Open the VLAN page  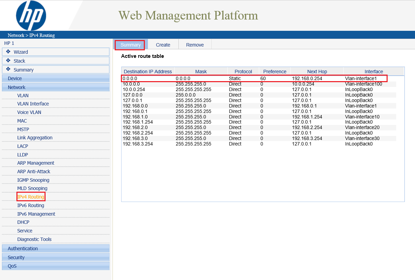click(x=23, y=96)
